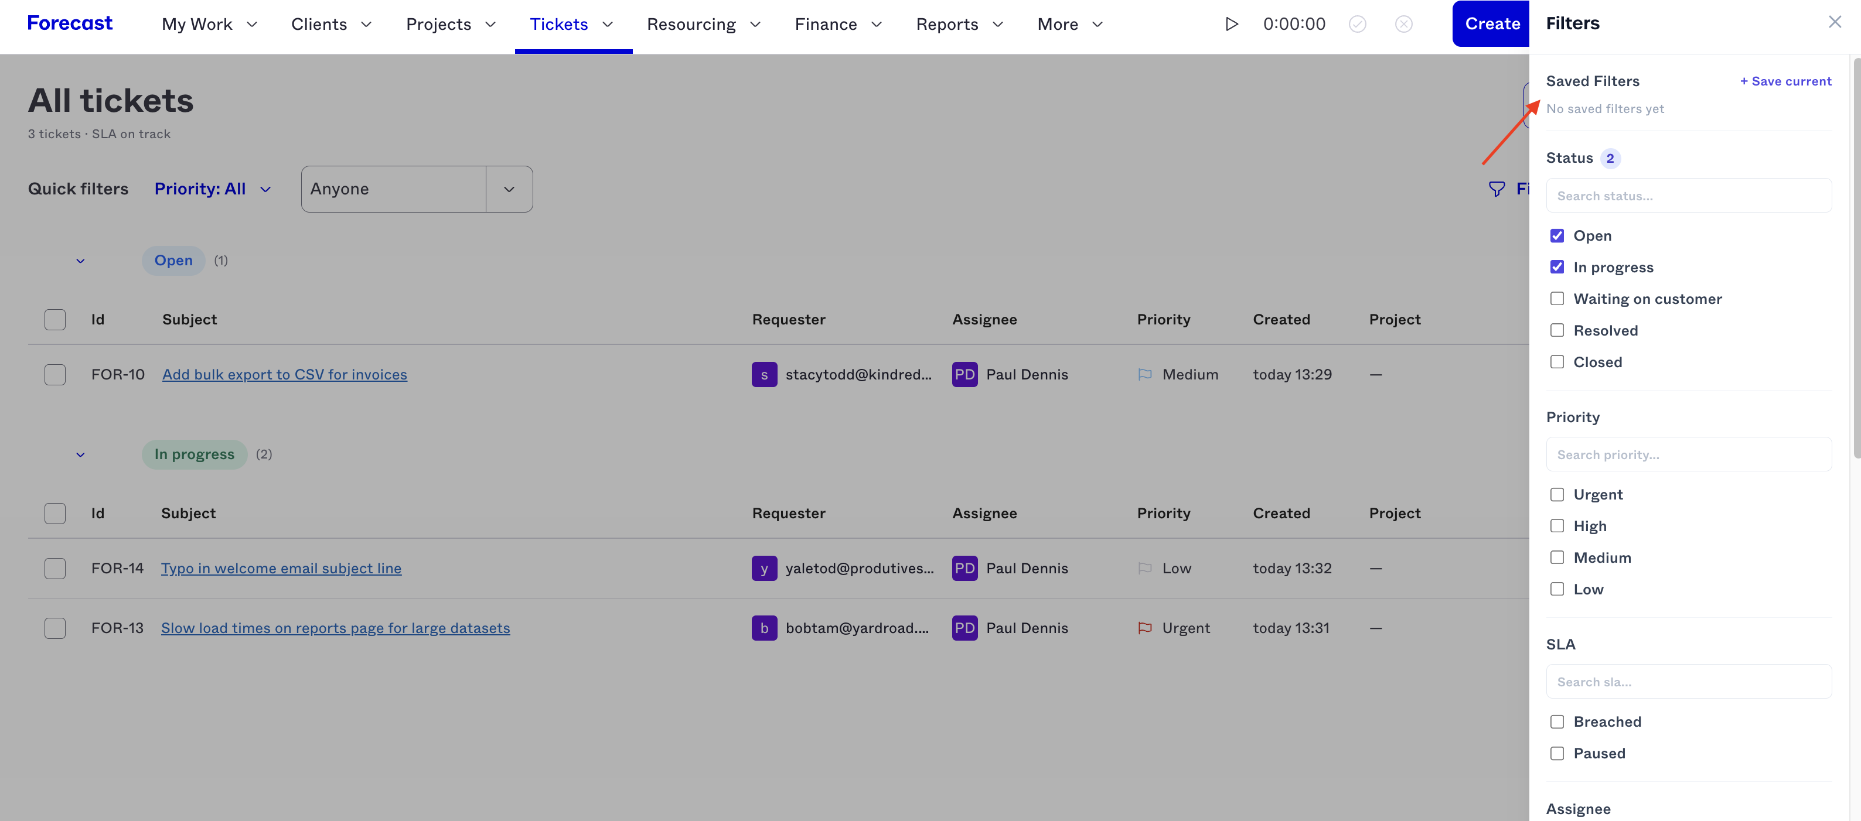The height and width of the screenshot is (821, 1861).
Task: Select the FOR-14 ticket row checkbox
Action: click(55, 568)
